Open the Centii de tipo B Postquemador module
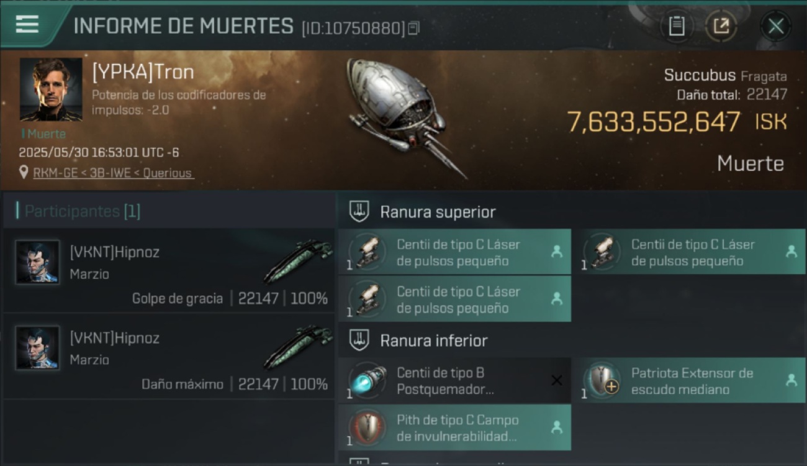 (454, 381)
